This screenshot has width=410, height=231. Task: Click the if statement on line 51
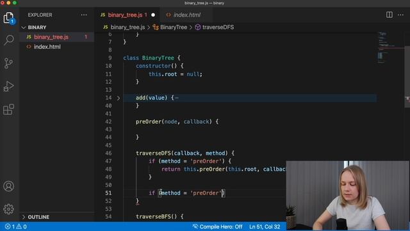(186, 193)
